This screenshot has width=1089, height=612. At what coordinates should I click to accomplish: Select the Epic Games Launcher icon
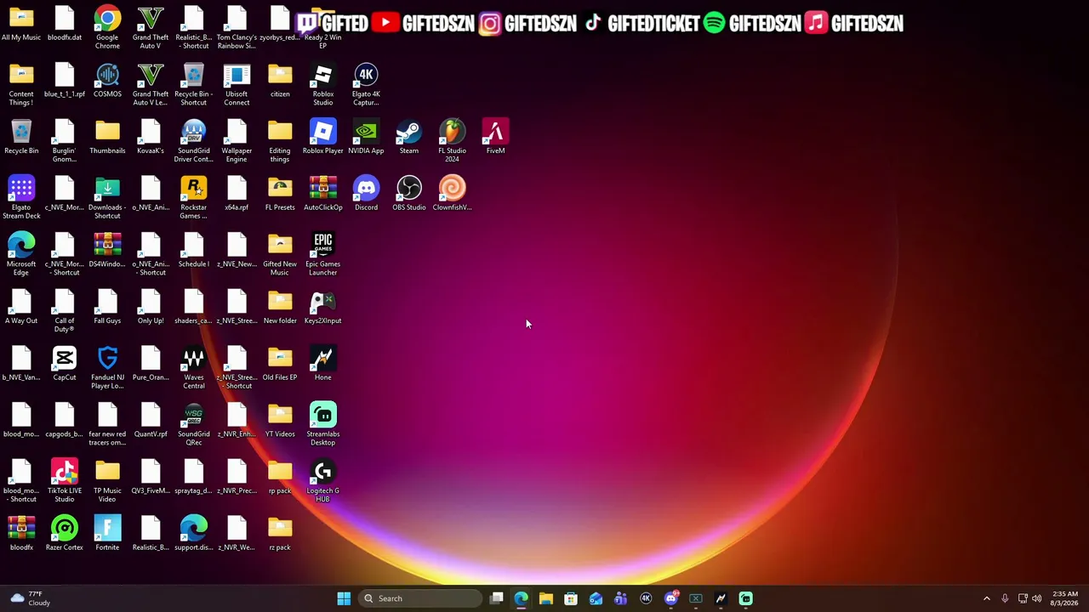323,254
